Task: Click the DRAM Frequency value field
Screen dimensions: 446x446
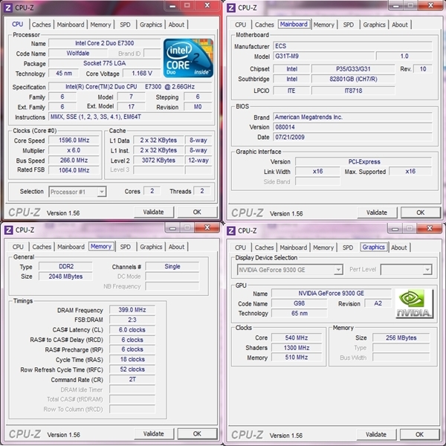Action: click(x=132, y=310)
